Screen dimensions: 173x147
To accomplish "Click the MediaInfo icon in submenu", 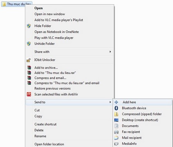I will click(116, 144).
